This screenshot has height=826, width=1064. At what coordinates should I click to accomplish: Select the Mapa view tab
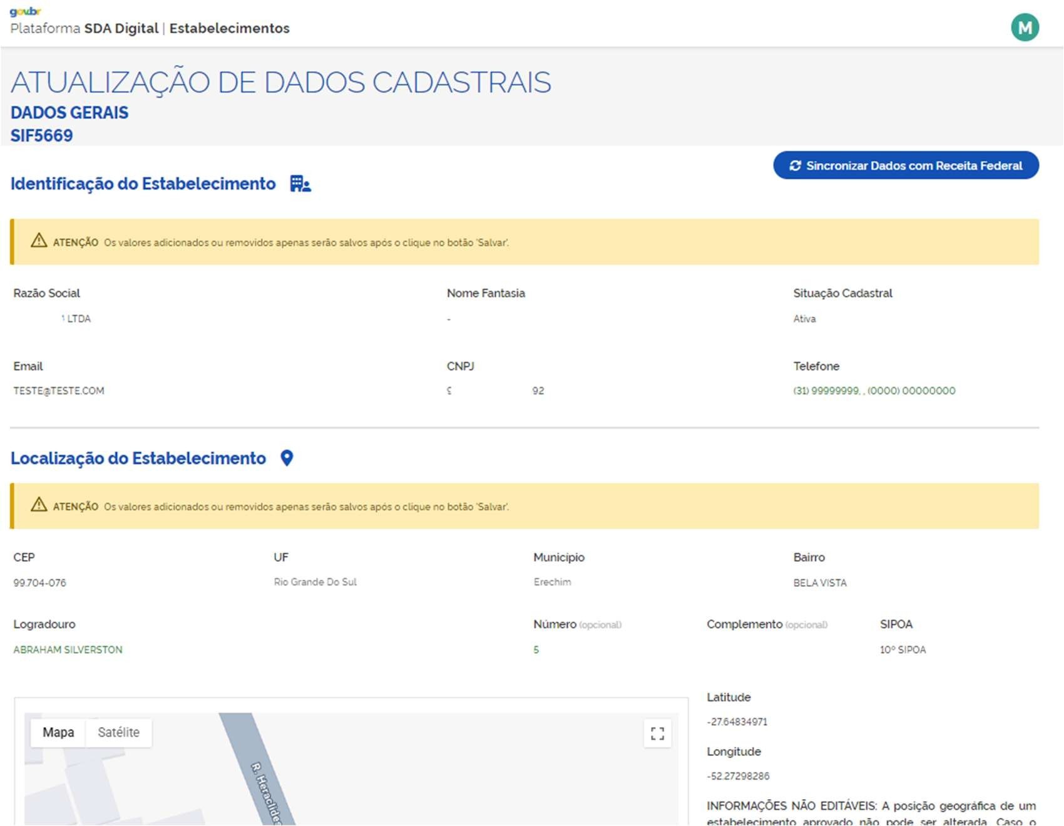[58, 733]
